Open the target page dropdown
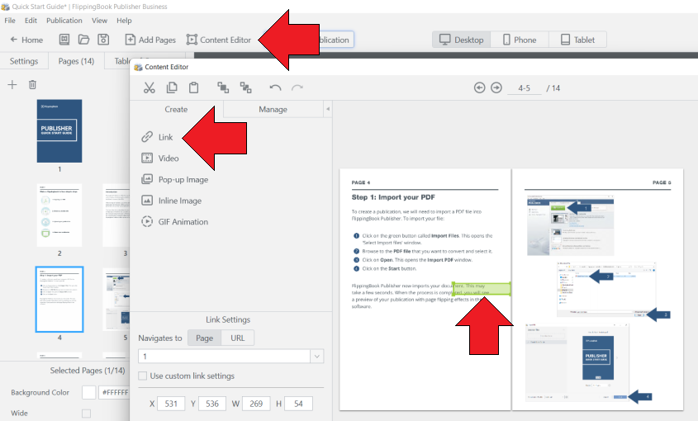The image size is (698, 421). coord(317,356)
